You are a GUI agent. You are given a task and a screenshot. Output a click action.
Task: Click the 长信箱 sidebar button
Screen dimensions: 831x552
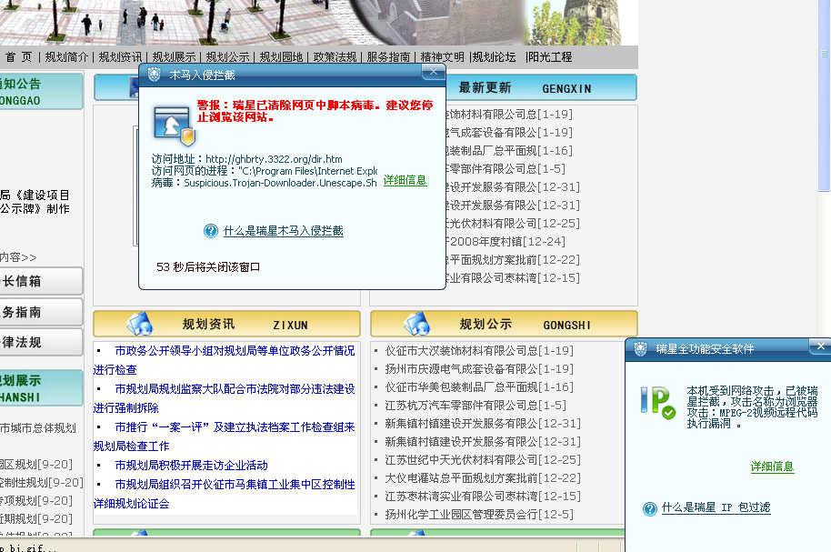click(41, 281)
